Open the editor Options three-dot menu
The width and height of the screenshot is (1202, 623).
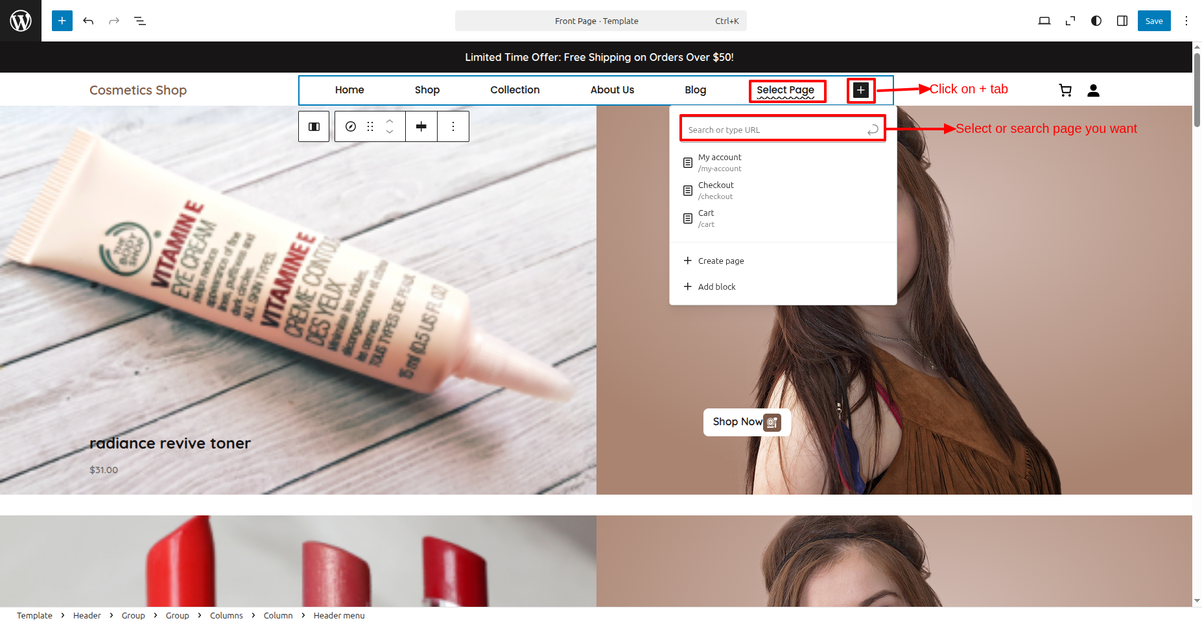tap(1186, 21)
